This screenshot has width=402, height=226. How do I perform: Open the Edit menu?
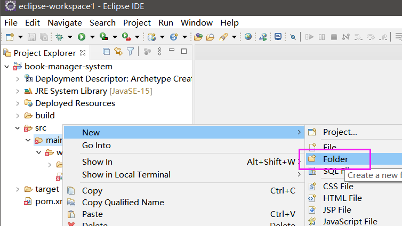coord(33,23)
